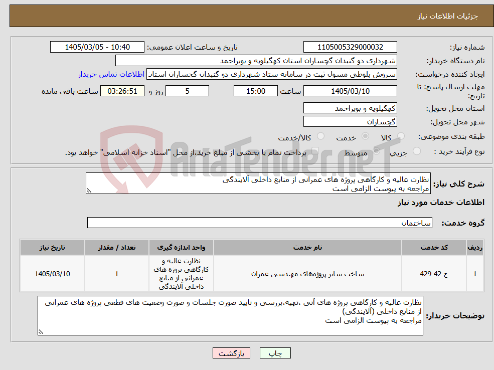Click the deadline hour field 15:00
Viewport: 494px width, 370px height.
(255, 91)
